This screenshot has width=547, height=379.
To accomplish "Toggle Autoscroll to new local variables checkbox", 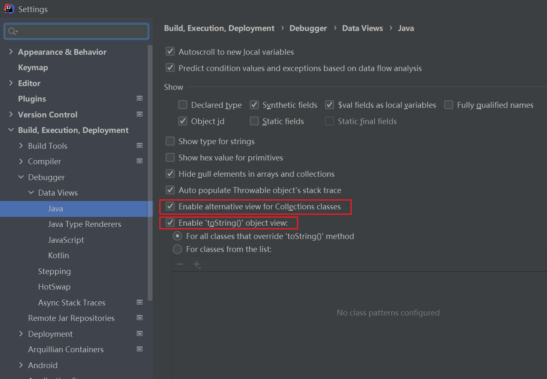I will point(170,52).
